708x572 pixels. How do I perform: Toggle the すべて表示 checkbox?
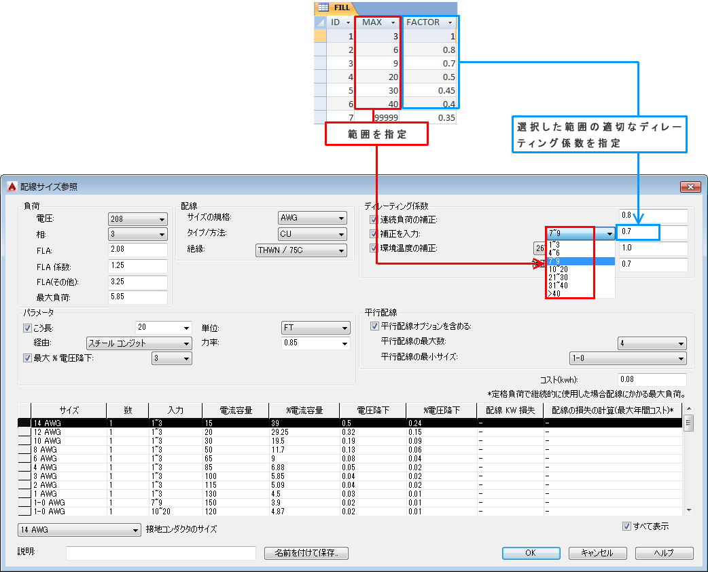coord(626,526)
